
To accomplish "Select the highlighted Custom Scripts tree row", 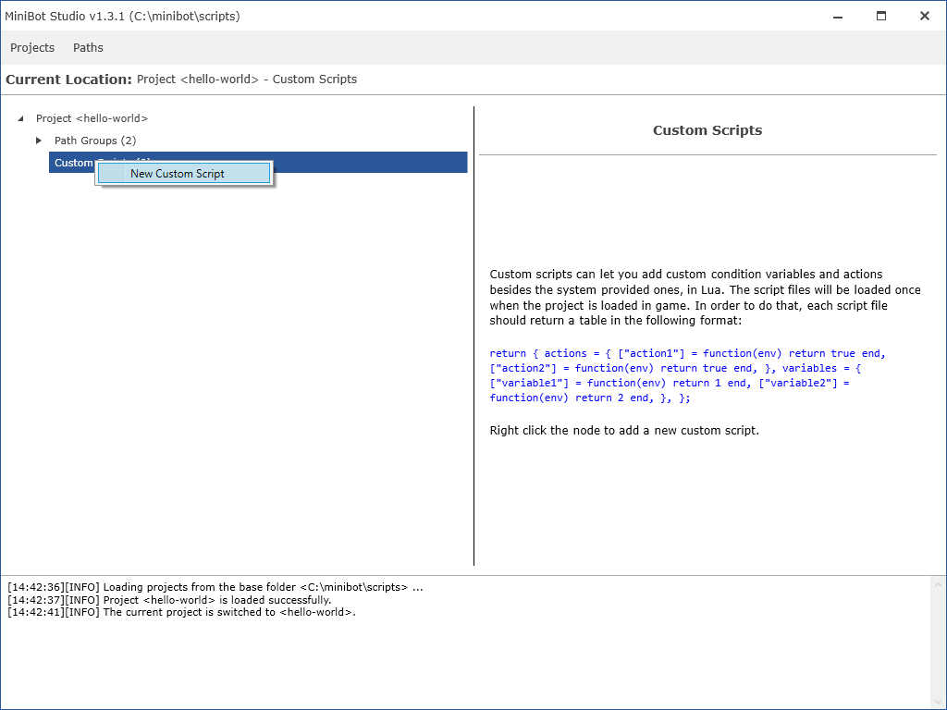I will click(258, 163).
